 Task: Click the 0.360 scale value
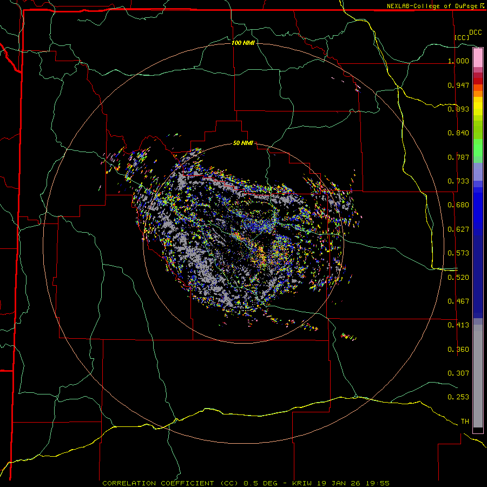tap(458, 350)
